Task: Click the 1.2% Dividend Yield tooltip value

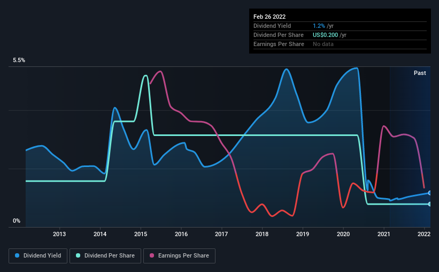Action: [319, 26]
